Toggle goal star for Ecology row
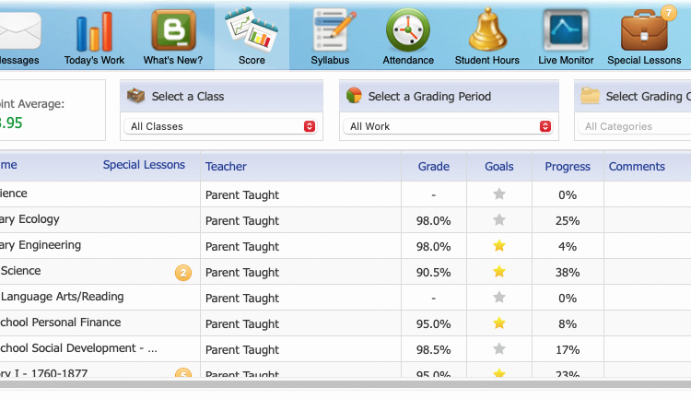The image size is (691, 399). (499, 220)
